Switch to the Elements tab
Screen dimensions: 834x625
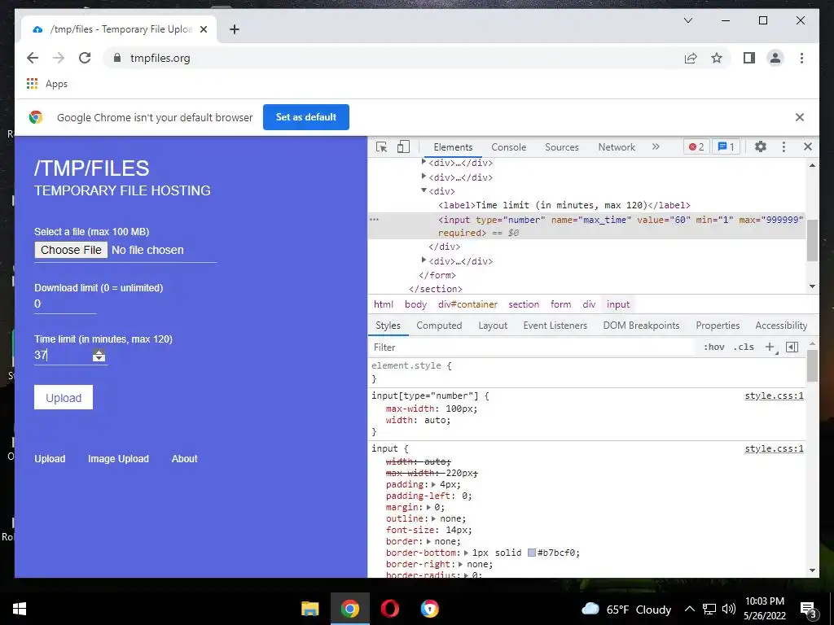(x=453, y=147)
